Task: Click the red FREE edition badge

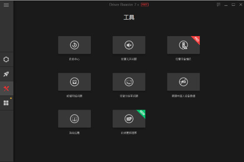Action: tap(145, 5)
